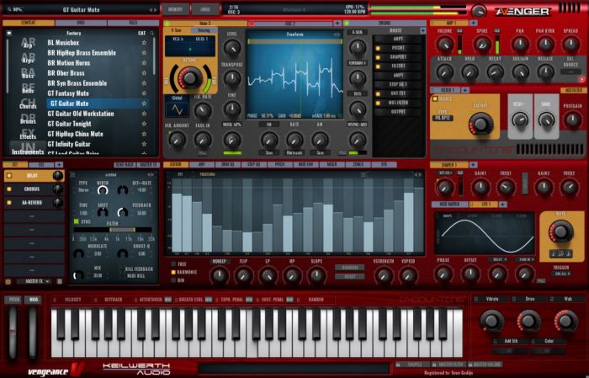The width and height of the screenshot is (589, 378).
Task: Toggle the green OSC power button
Action: click(167, 24)
